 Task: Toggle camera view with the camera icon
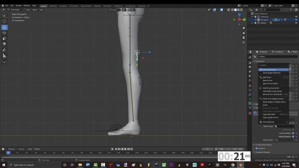click(243, 38)
